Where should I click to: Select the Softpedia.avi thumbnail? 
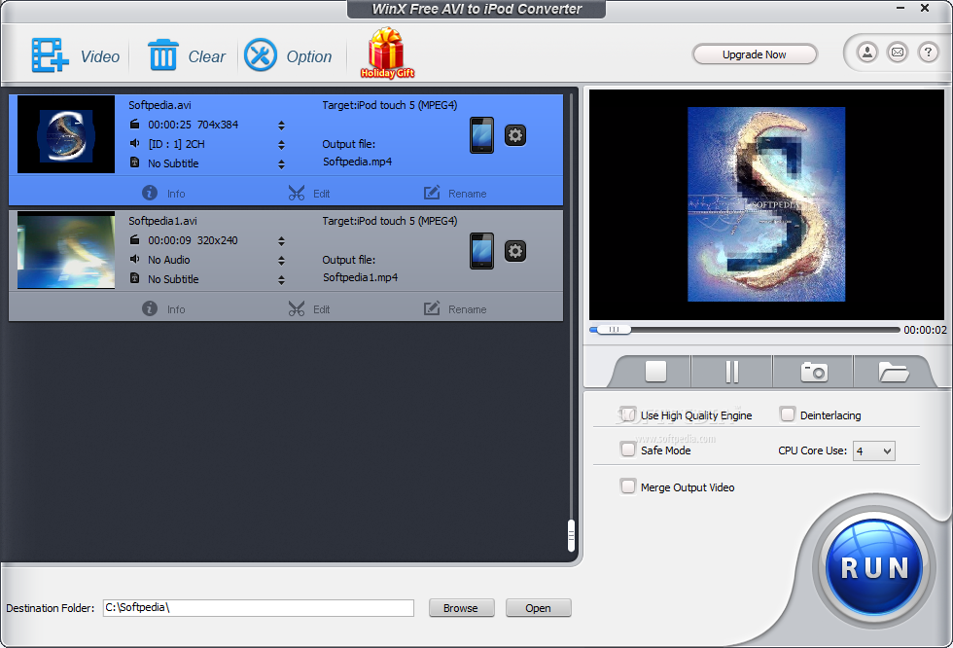(x=66, y=134)
